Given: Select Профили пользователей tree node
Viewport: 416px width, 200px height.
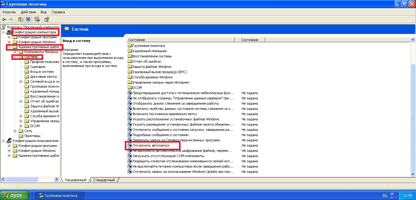Looking at the screenshot, I should tap(45, 62).
